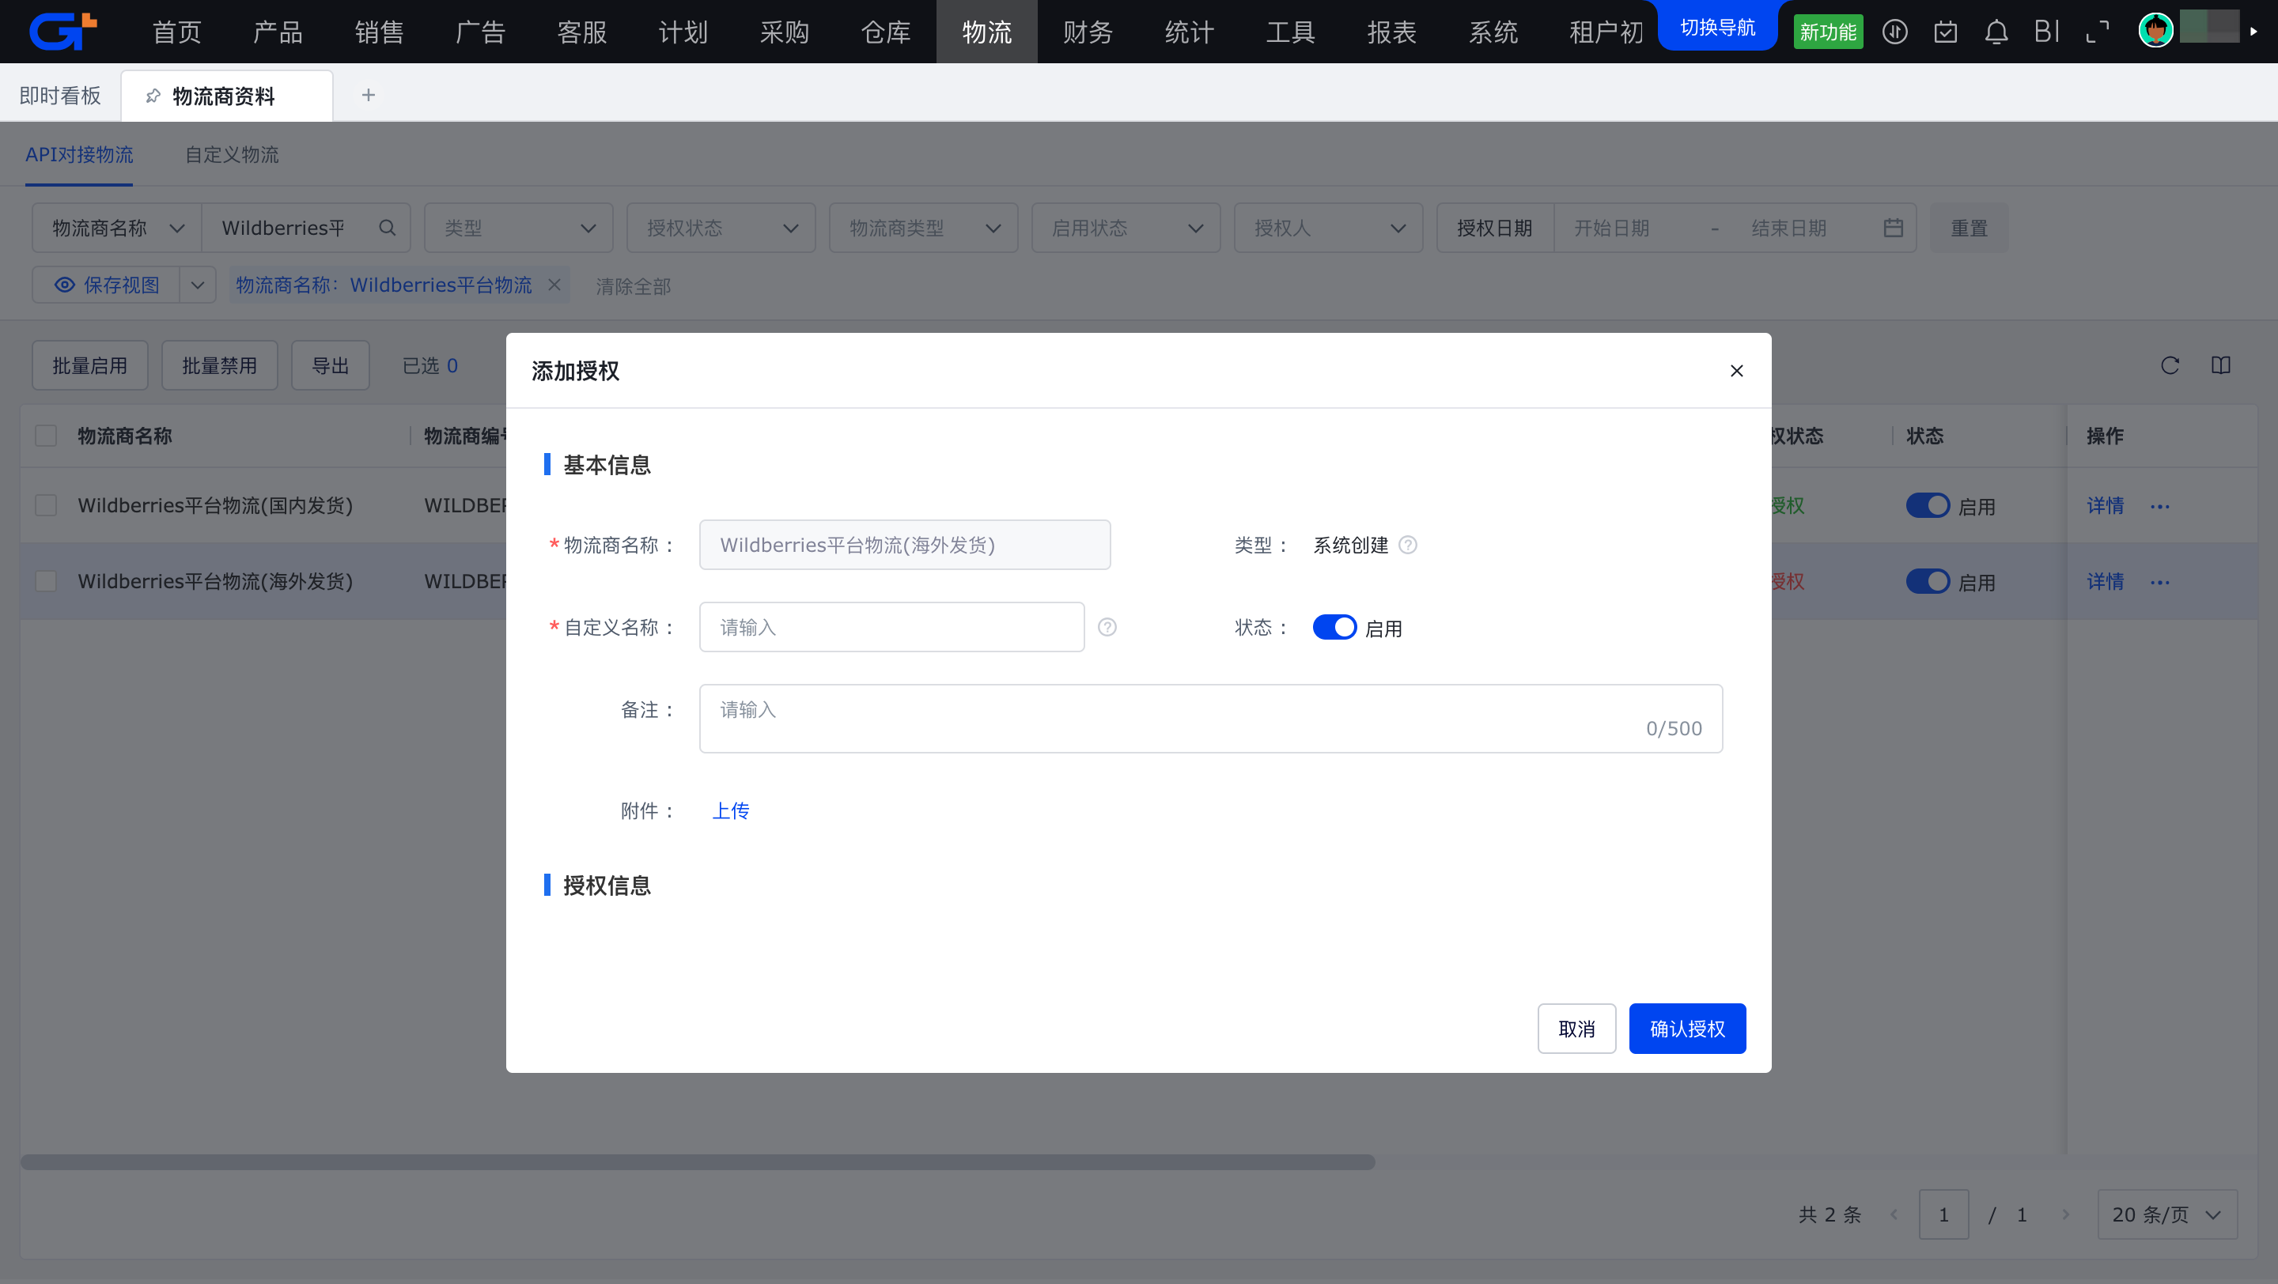Viewport: 2278px width, 1284px height.
Task: Check the 国内发货 row checkbox
Action: point(46,505)
